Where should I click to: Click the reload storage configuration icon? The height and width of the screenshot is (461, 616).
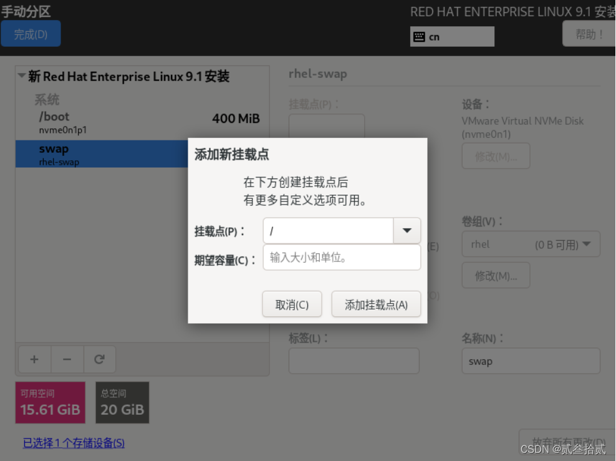tap(99, 359)
